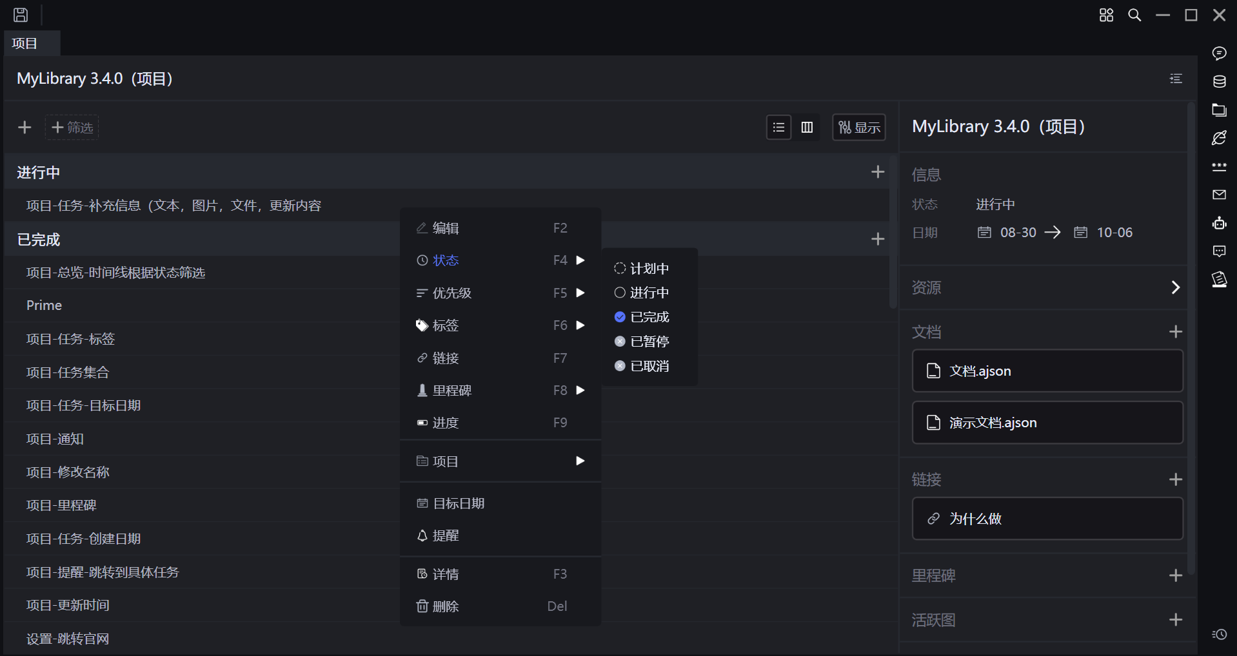Select task 设置-跳转官网
The image size is (1237, 656).
click(68, 639)
